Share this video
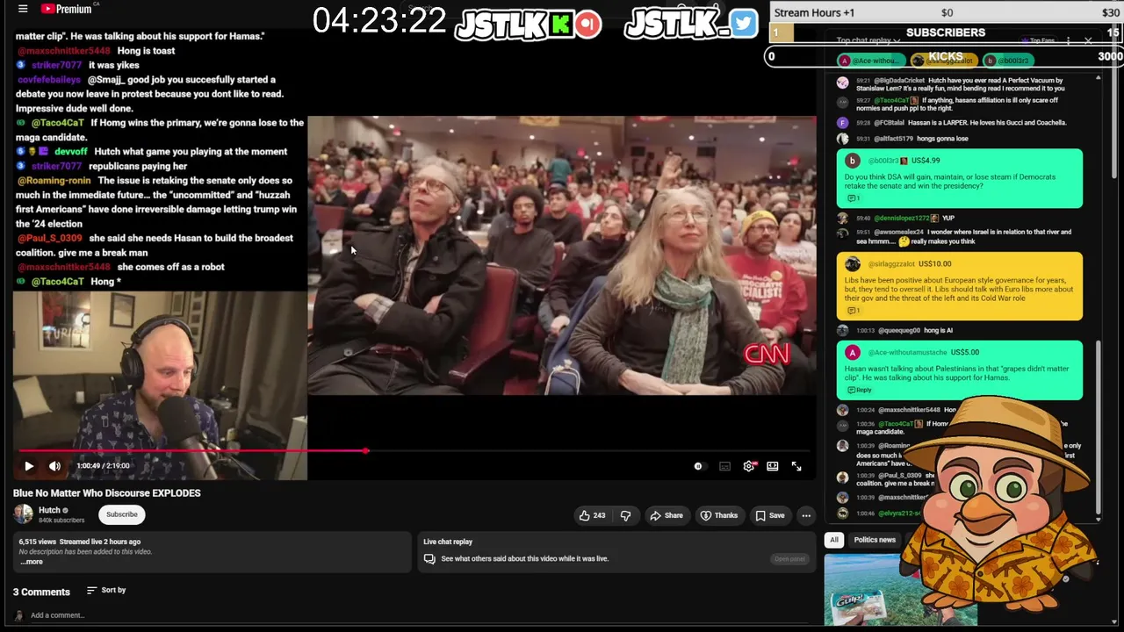This screenshot has width=1124, height=632. click(666, 515)
